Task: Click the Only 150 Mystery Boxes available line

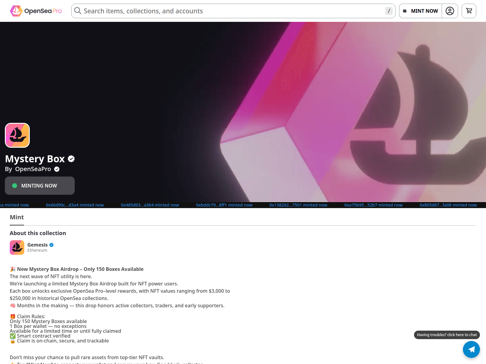Action: point(48,321)
